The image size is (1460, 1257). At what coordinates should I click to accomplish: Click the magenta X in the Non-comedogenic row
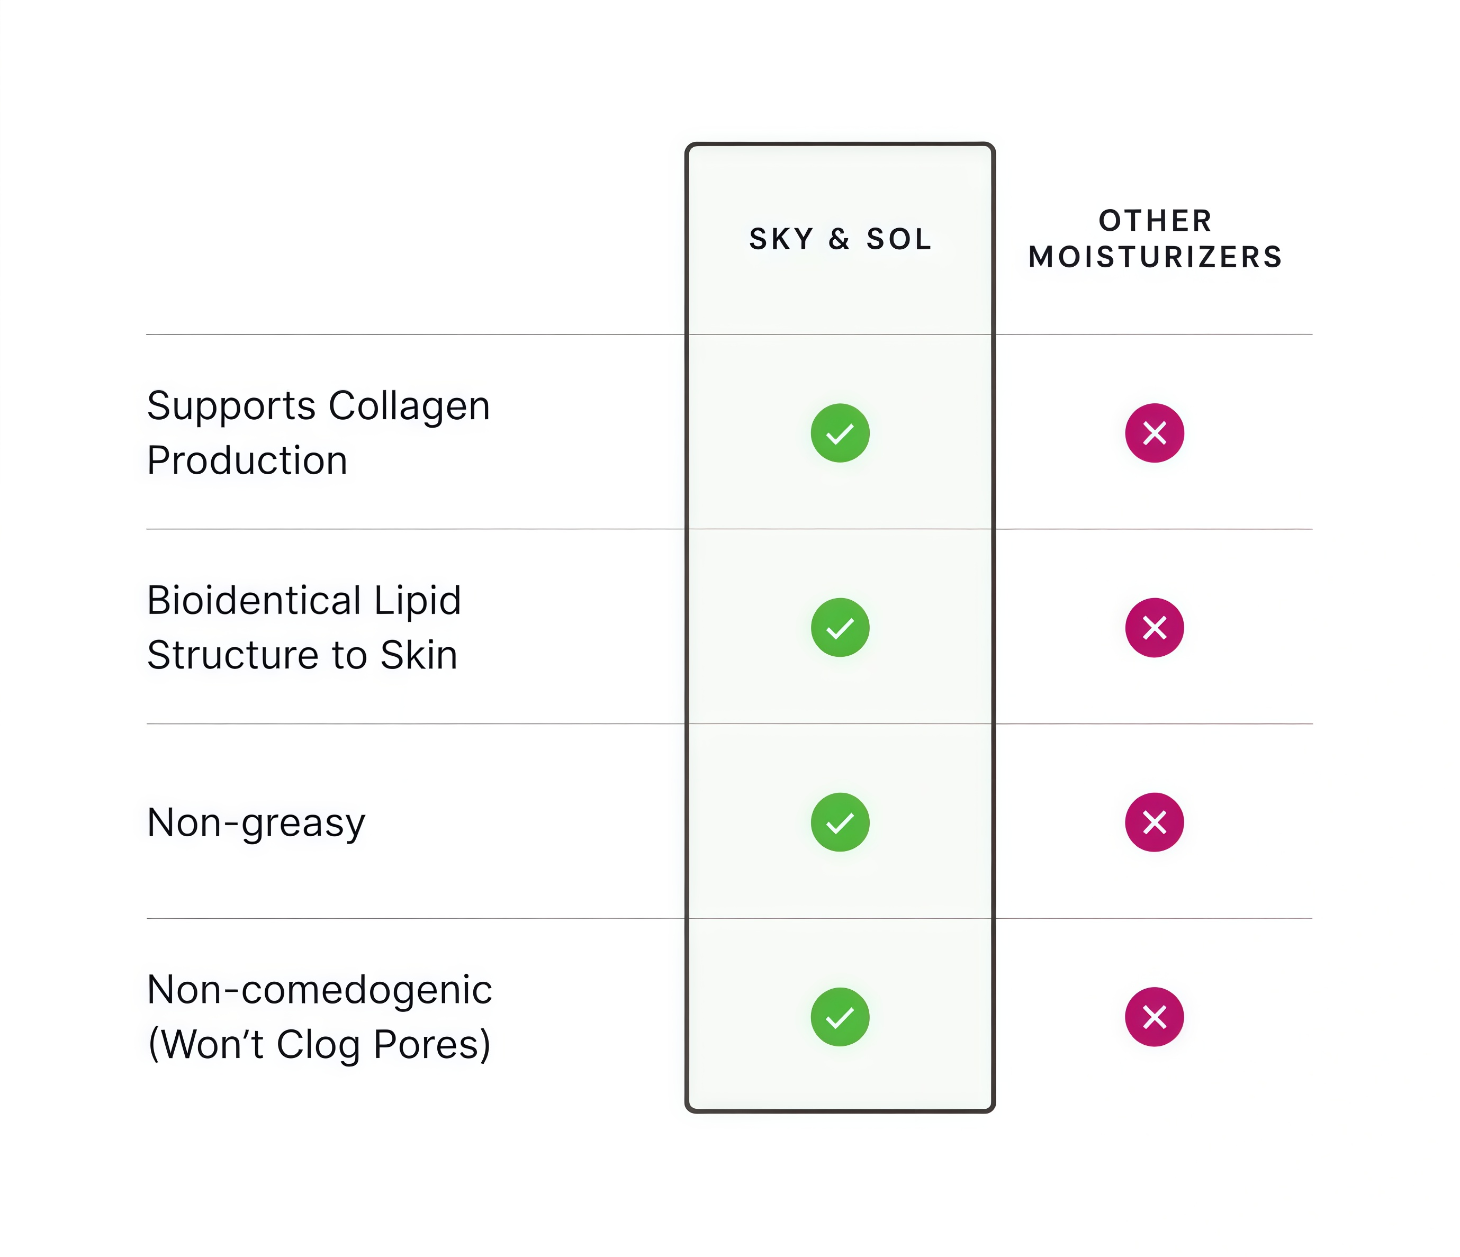[x=1154, y=1017]
